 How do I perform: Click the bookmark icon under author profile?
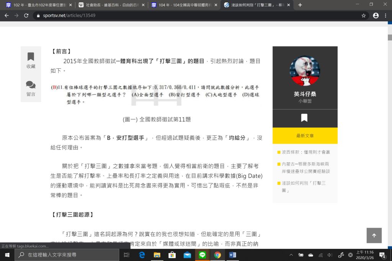coord(304,118)
